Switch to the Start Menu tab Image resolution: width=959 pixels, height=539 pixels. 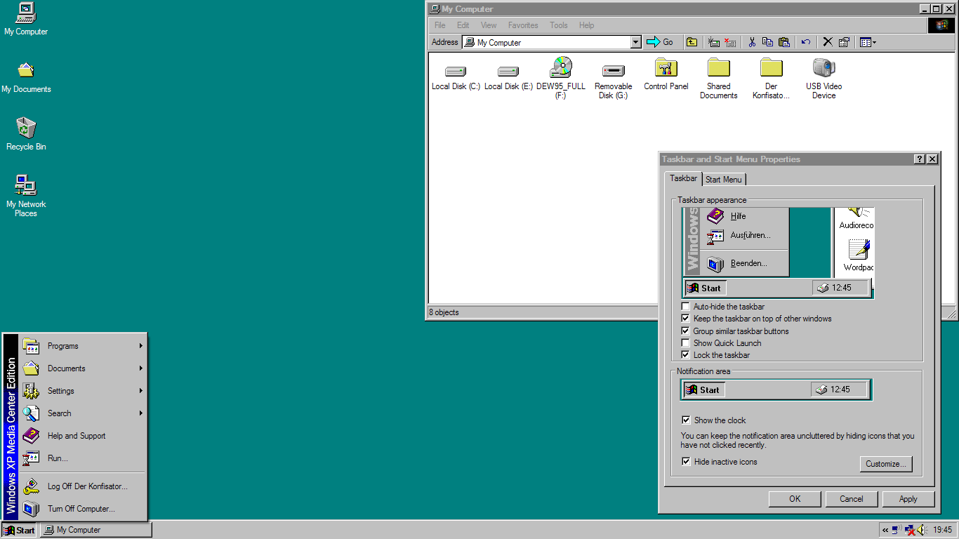(x=723, y=180)
